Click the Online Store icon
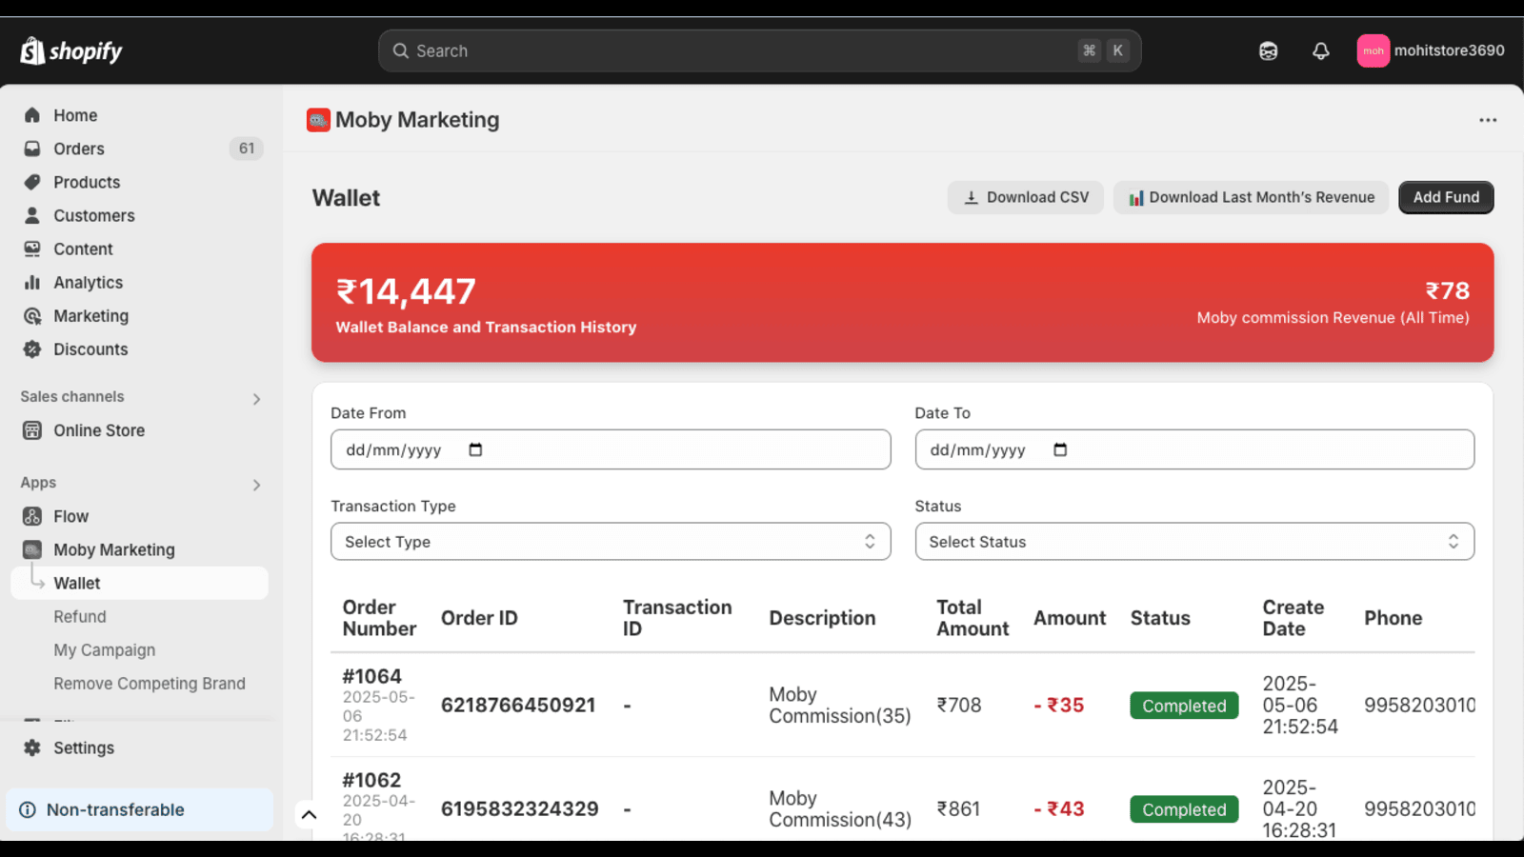Screen dimensions: 1524x857 [x=32, y=430]
